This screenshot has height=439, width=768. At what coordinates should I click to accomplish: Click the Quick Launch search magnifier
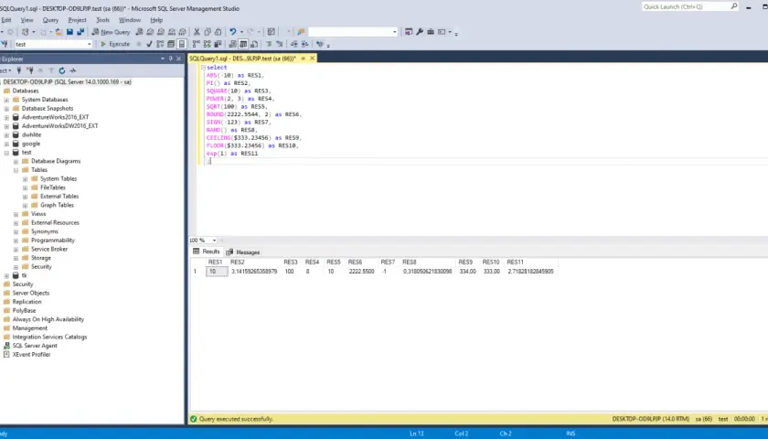pos(734,6)
